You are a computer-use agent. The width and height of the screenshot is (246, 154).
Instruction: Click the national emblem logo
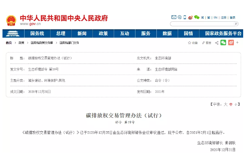point(11,21)
